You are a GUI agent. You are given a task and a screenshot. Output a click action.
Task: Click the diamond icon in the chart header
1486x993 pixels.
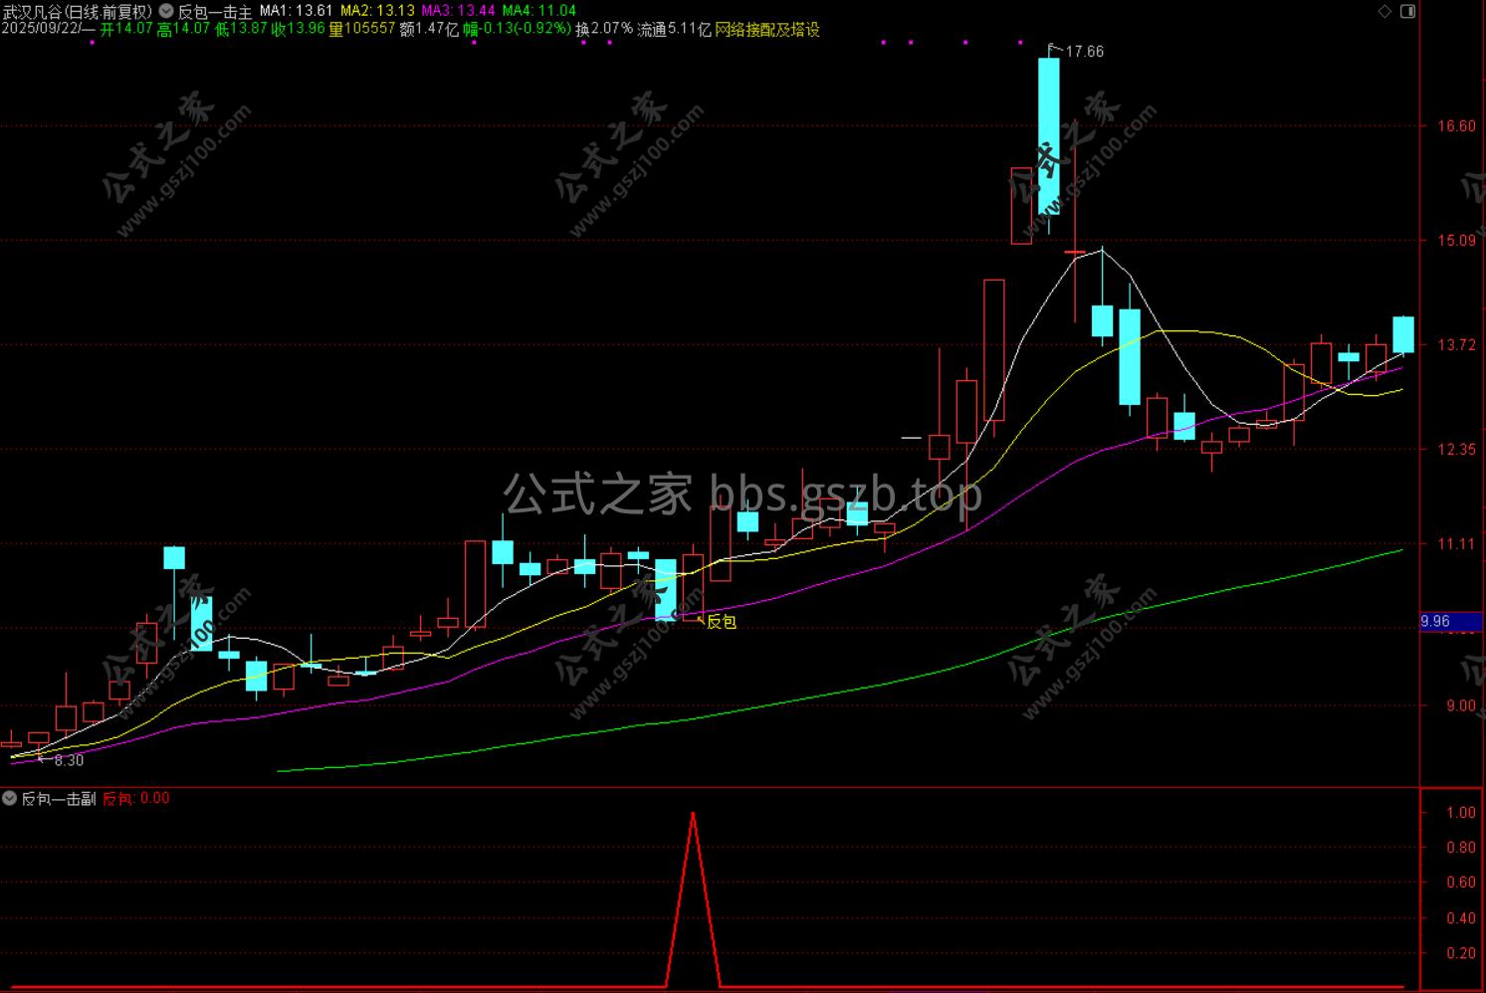[1384, 11]
